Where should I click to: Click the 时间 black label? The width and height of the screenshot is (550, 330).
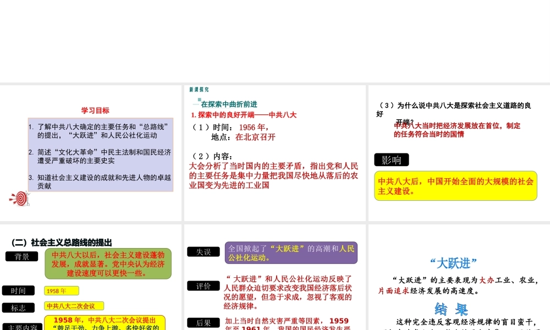tap(18, 291)
